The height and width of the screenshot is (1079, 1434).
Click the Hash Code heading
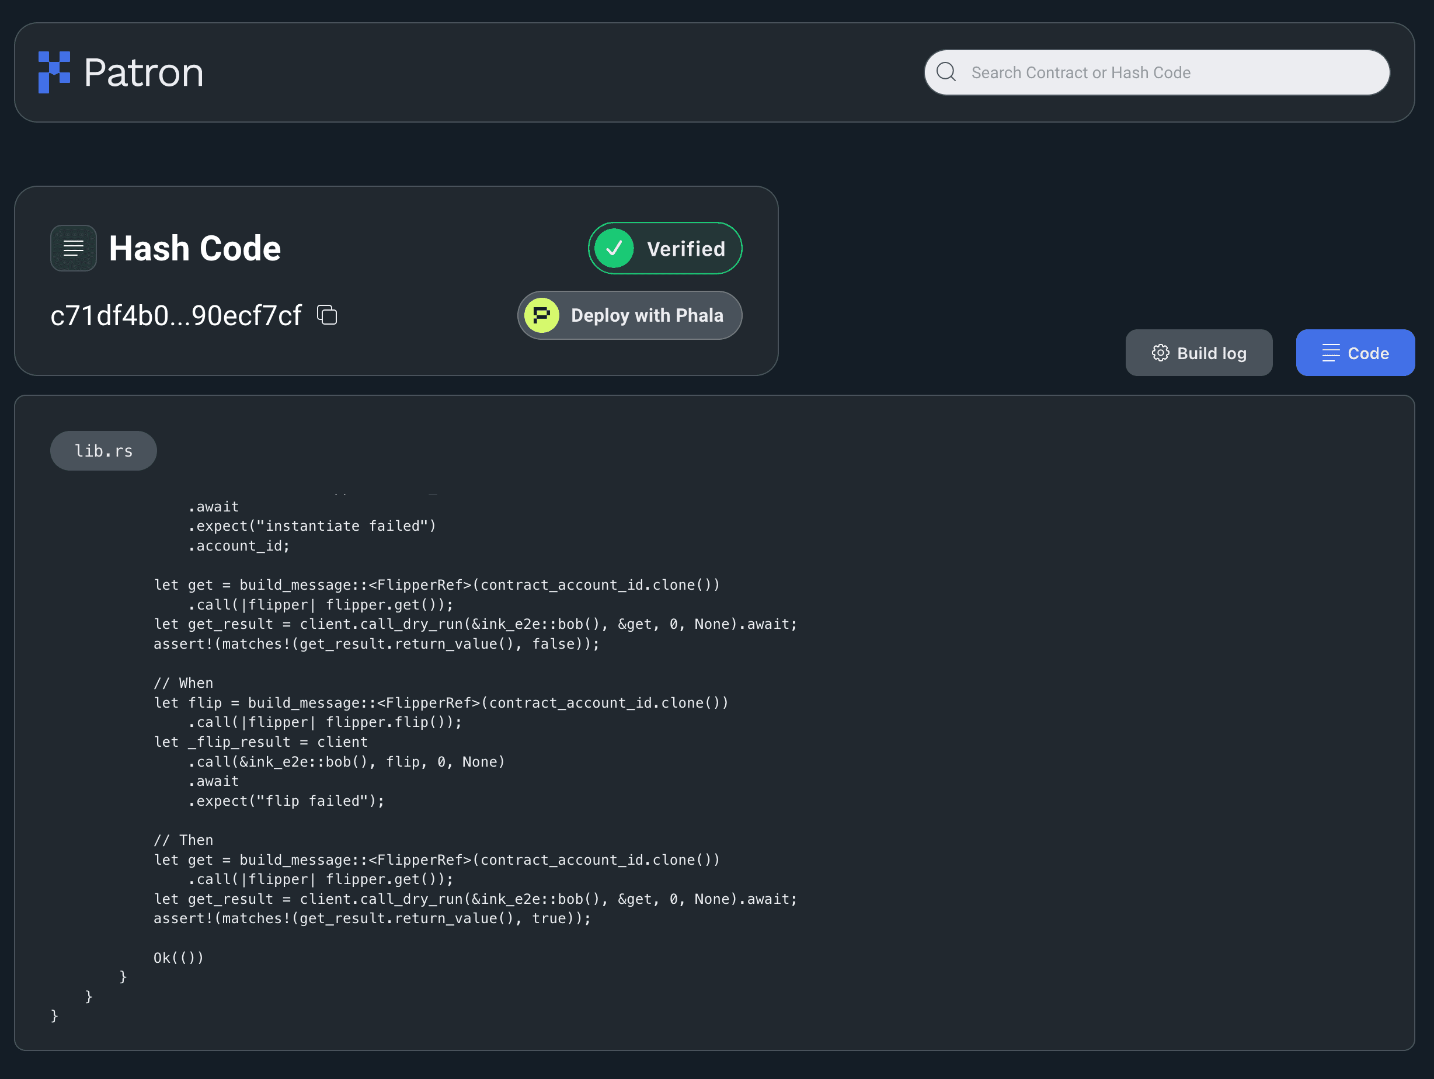194,248
